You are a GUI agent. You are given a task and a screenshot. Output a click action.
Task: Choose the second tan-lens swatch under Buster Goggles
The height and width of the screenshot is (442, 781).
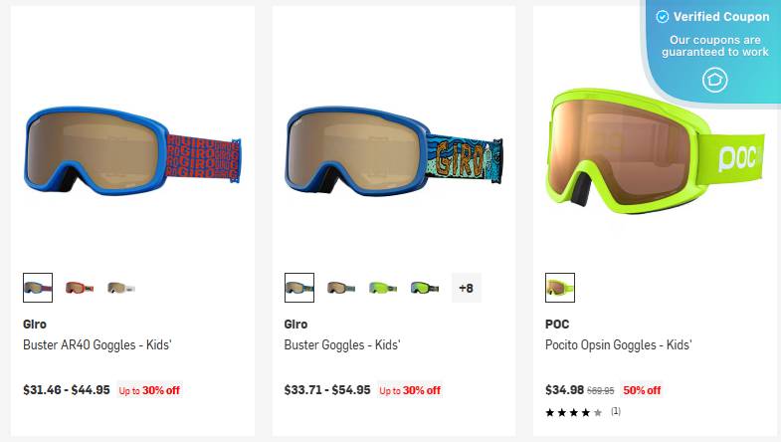(341, 288)
